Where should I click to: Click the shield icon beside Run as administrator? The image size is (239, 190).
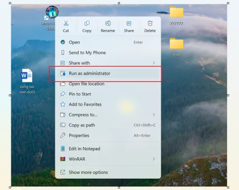63,74
